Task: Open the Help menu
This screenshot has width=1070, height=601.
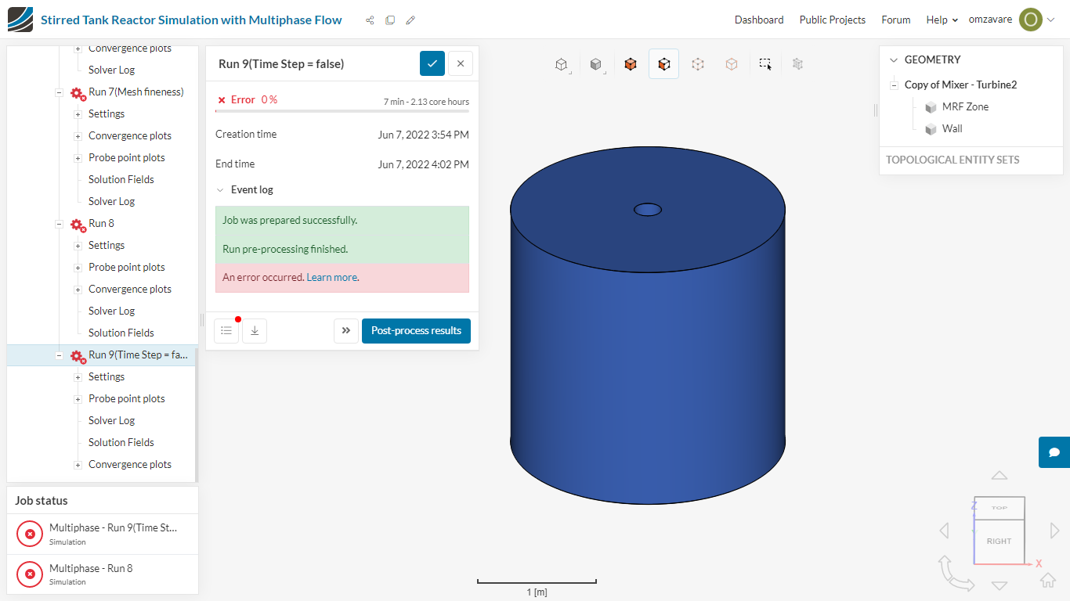Action: pyautogui.click(x=942, y=20)
